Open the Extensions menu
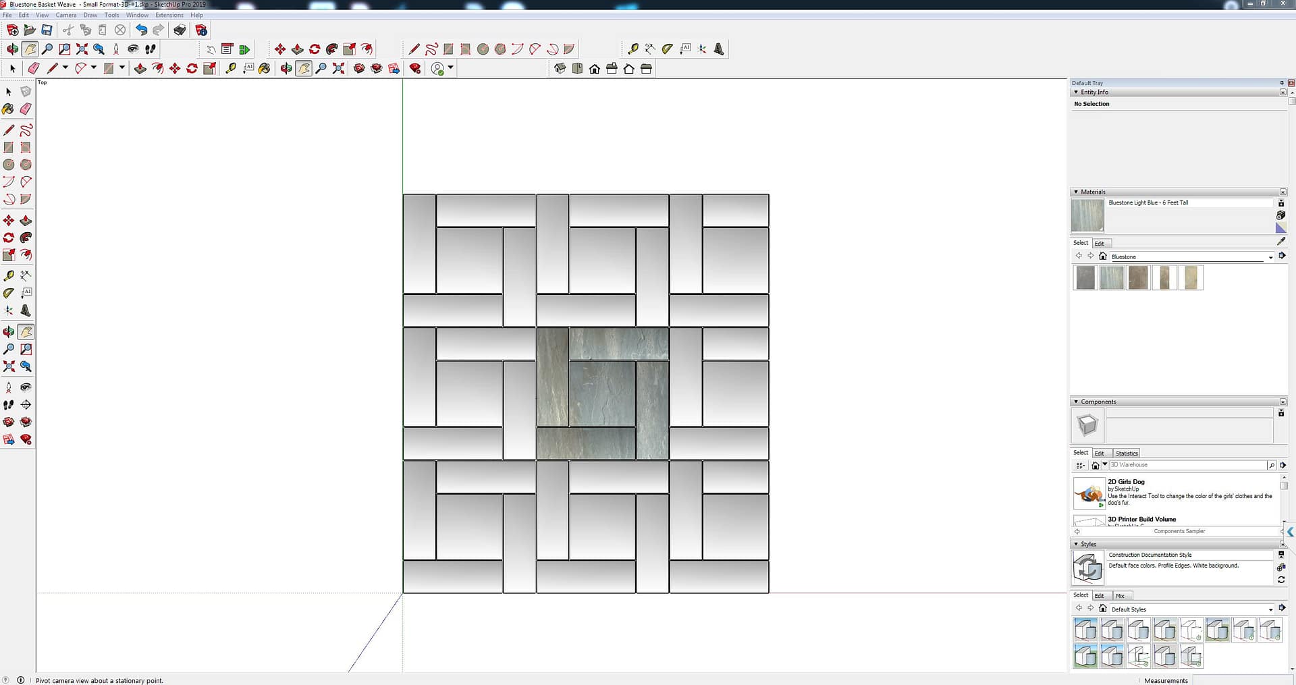The image size is (1296, 685). 169,15
